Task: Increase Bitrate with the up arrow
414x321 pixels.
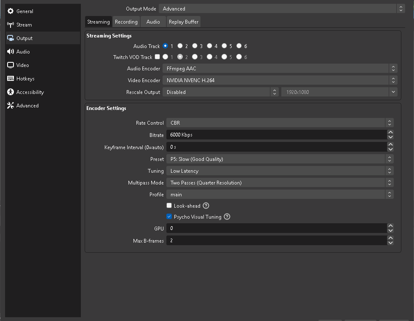Action: click(390, 132)
